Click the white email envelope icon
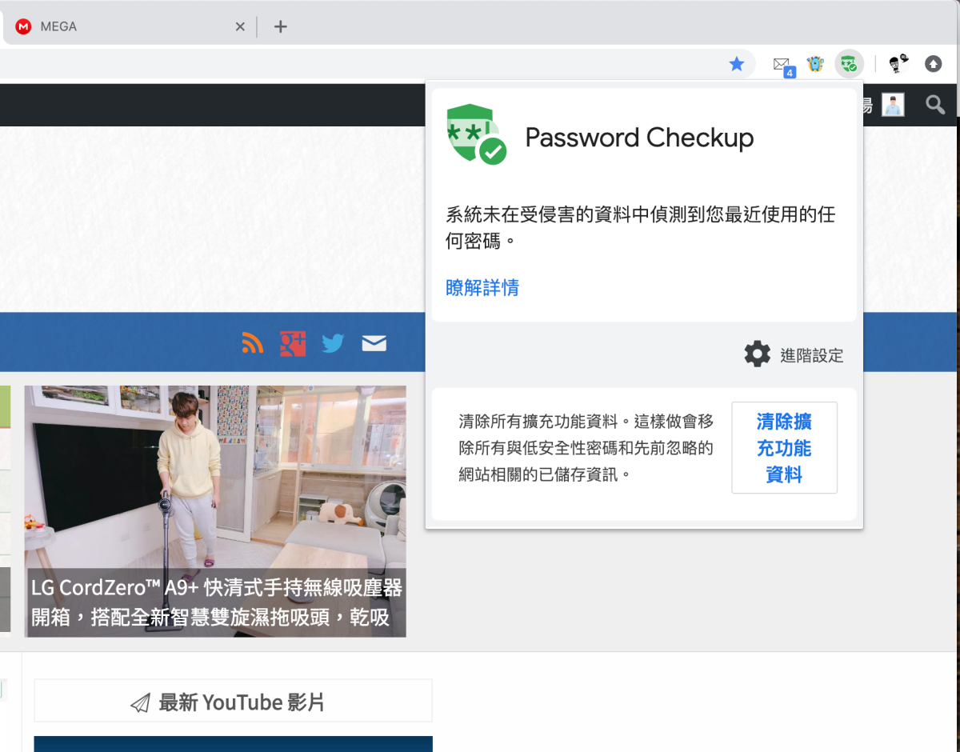 [374, 343]
